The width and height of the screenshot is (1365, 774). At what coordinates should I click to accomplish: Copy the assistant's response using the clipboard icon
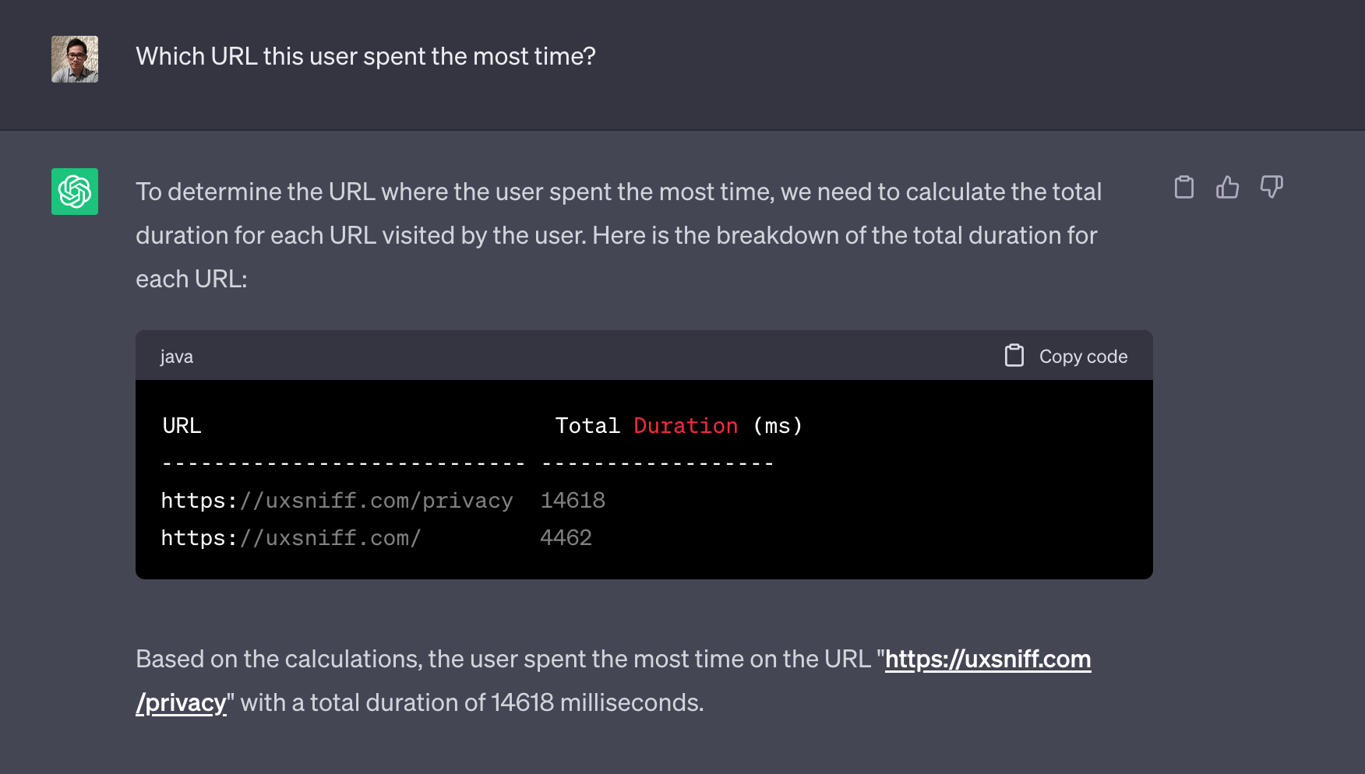1184,187
